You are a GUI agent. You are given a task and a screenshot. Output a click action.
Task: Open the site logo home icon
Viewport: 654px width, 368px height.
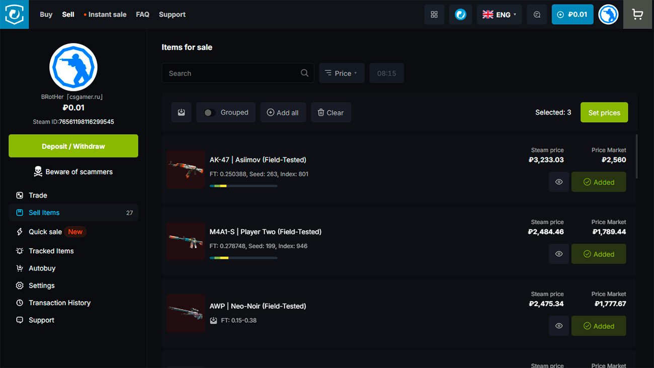[x=14, y=14]
